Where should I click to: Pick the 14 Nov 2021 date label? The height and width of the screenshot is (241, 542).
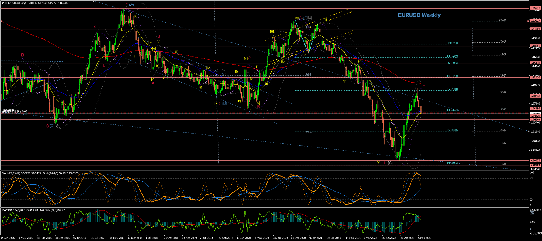tap(353, 239)
